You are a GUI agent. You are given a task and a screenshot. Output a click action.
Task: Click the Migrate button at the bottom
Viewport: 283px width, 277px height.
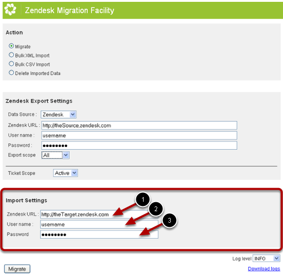pyautogui.click(x=17, y=269)
